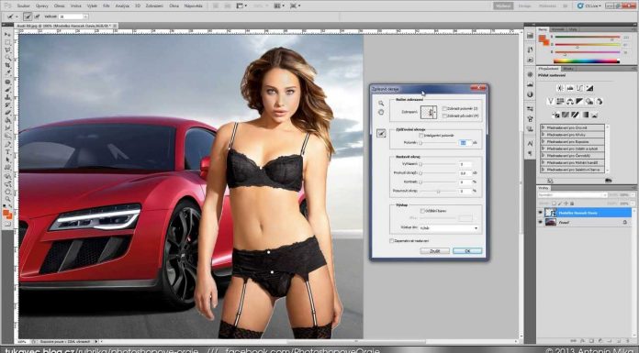Add a Photo Filter adjustment

[x=589, y=102]
